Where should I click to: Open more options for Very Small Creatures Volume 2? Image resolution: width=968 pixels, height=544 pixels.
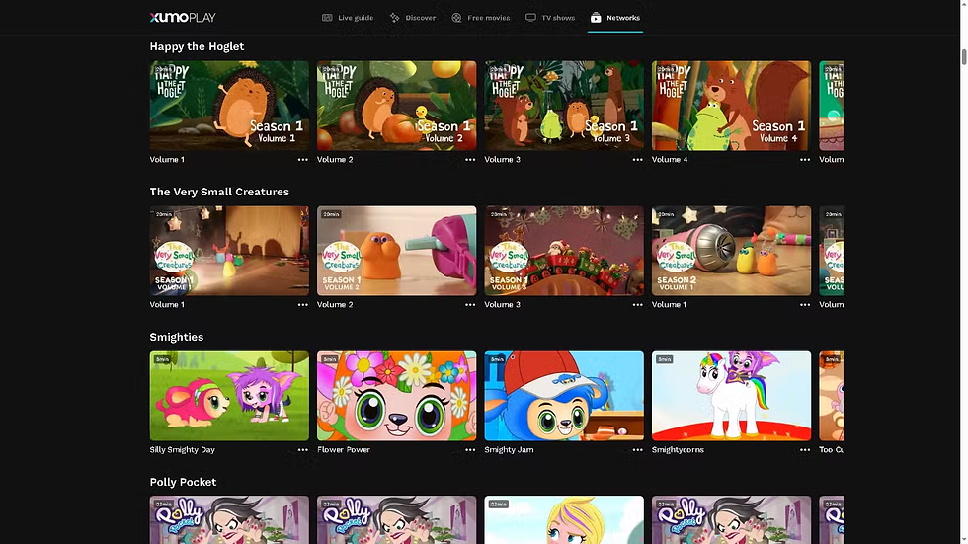[x=470, y=305]
